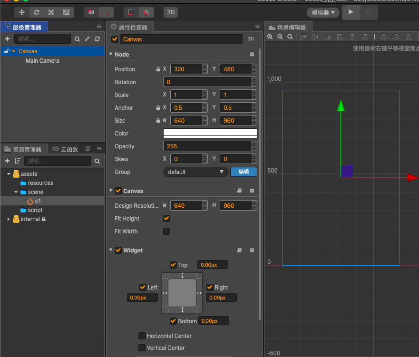The width and height of the screenshot is (419, 357).
Task: Collapse the Canvas component section
Action: 111,191
